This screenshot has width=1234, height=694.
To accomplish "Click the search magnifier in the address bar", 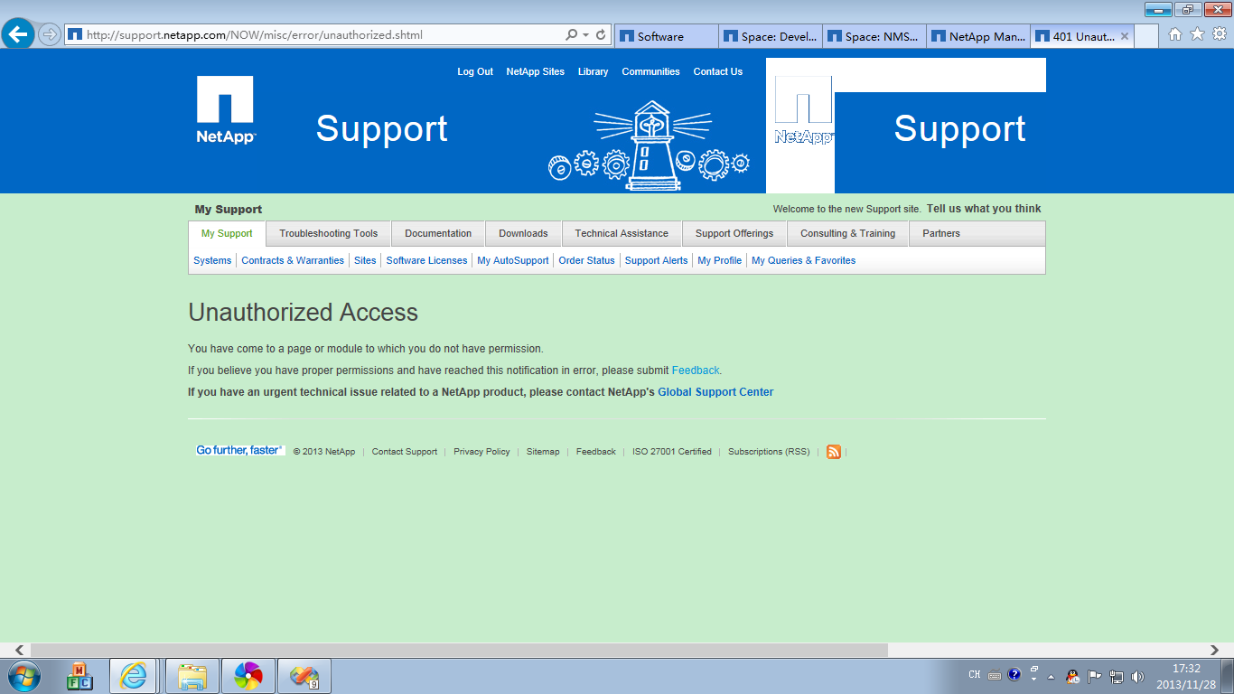I will coord(571,35).
